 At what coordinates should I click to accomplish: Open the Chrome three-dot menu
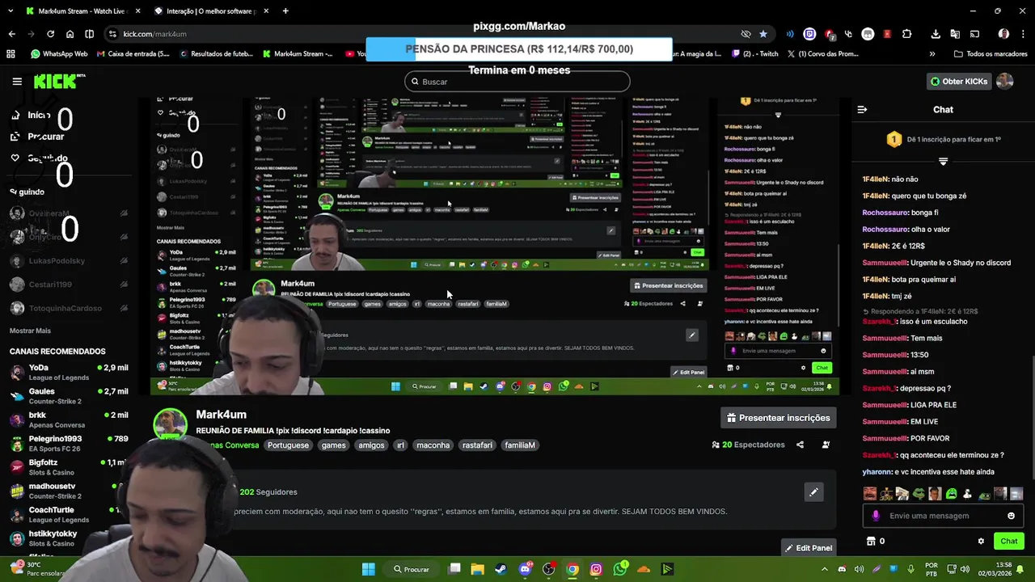1023,34
